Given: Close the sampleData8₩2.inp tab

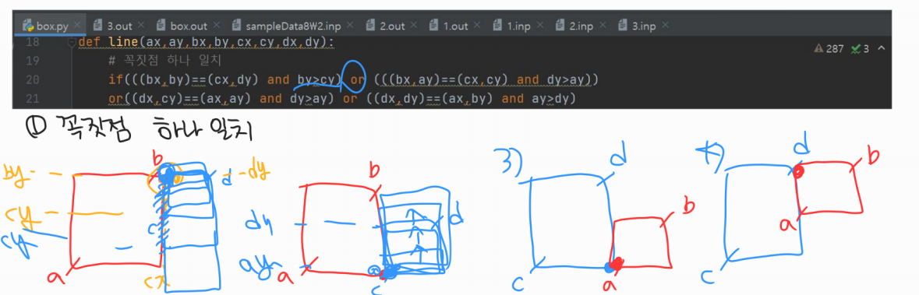Looking at the screenshot, I should [x=350, y=26].
